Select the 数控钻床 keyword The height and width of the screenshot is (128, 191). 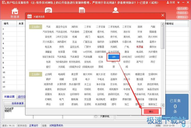62,89
